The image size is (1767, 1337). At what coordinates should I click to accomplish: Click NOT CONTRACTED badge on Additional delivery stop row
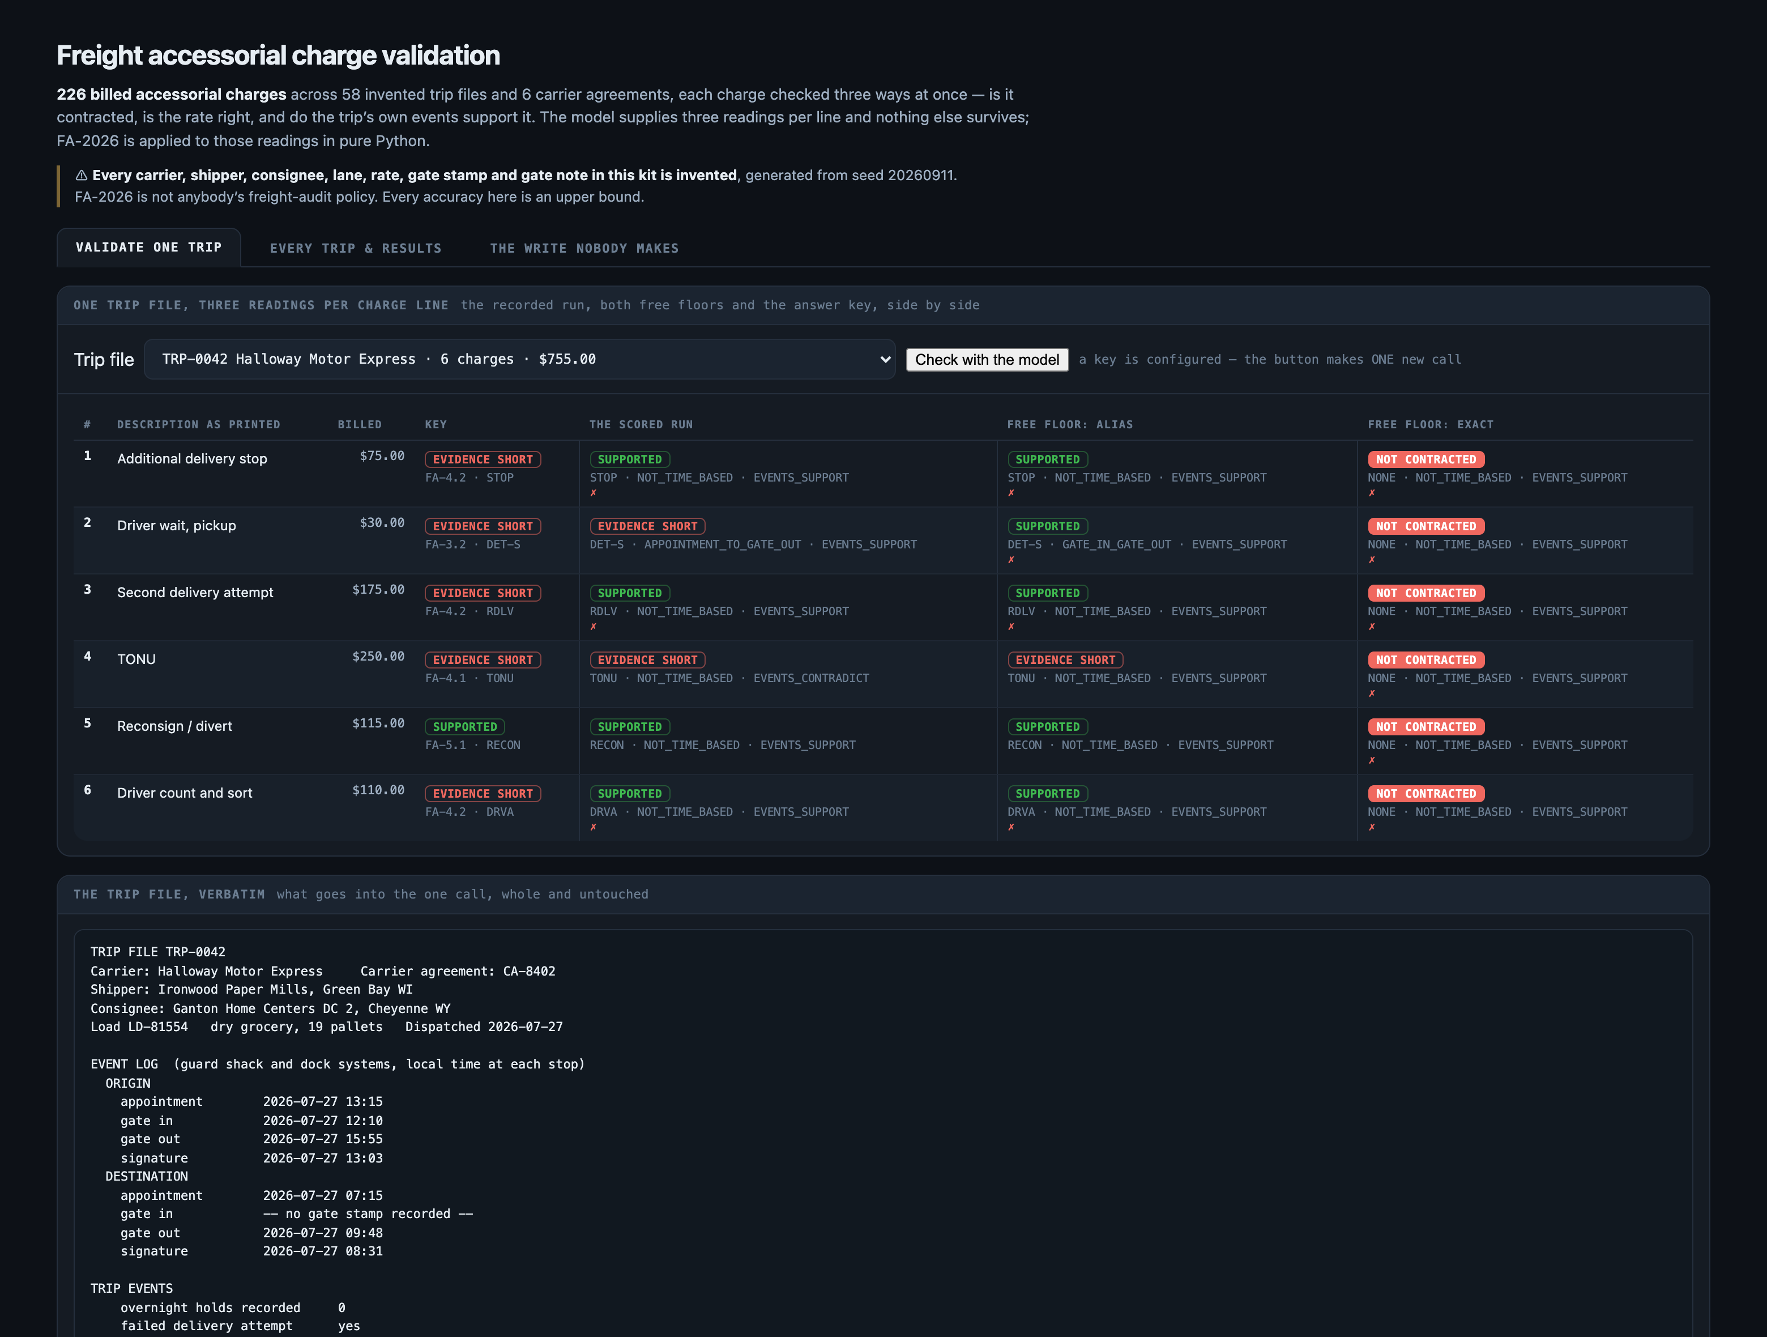click(1426, 459)
